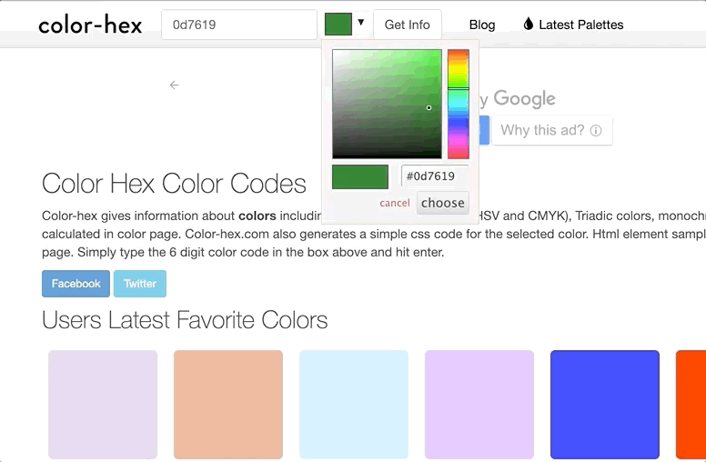Screen dimensions: 706x462
Task: Select the peach favorite color swatch
Action: coord(228,405)
